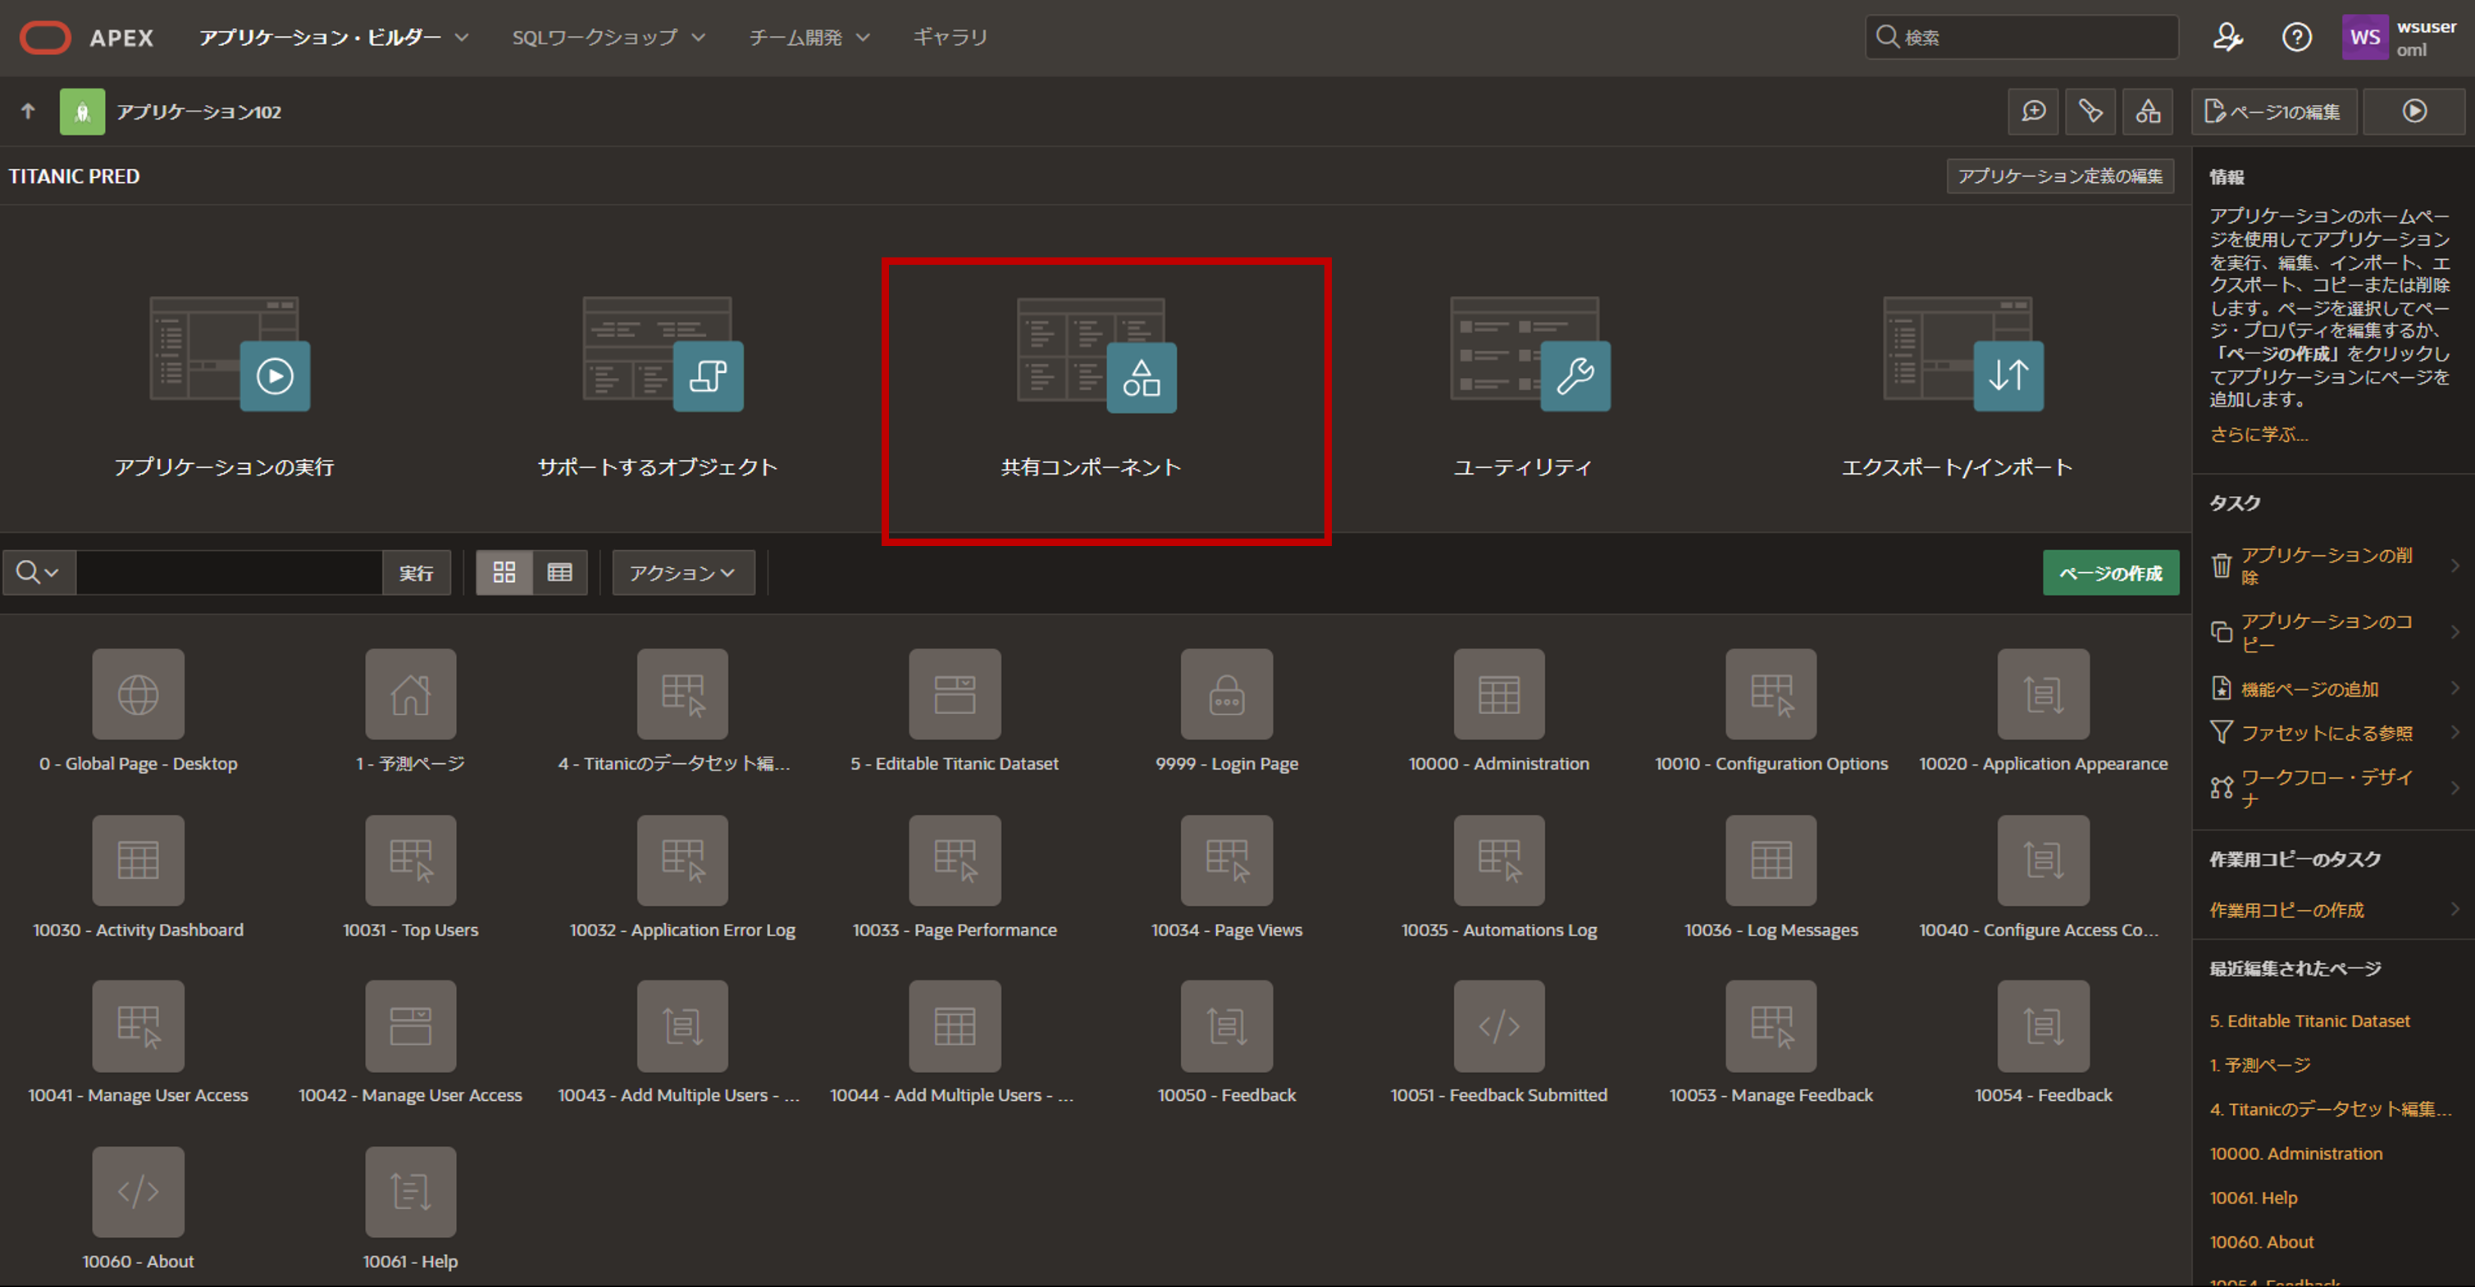Click the shared components shapes toolbar icon
2475x1287 pixels.
coord(2147,111)
